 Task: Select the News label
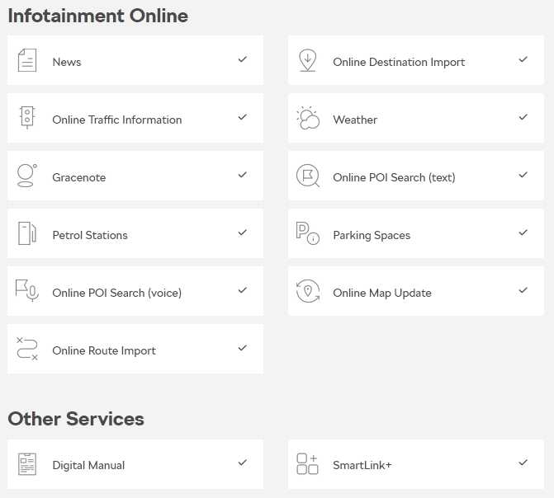click(67, 62)
